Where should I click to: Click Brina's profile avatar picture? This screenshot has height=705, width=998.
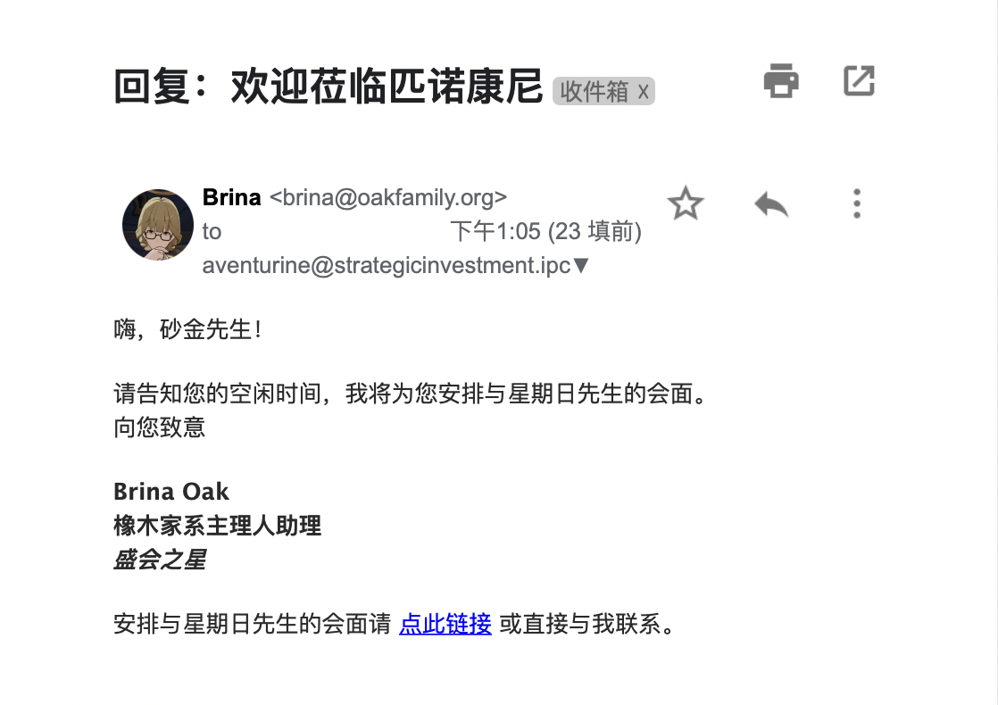tap(158, 225)
